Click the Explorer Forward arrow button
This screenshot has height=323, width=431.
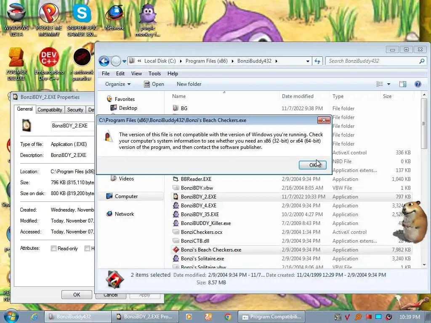pos(116,61)
